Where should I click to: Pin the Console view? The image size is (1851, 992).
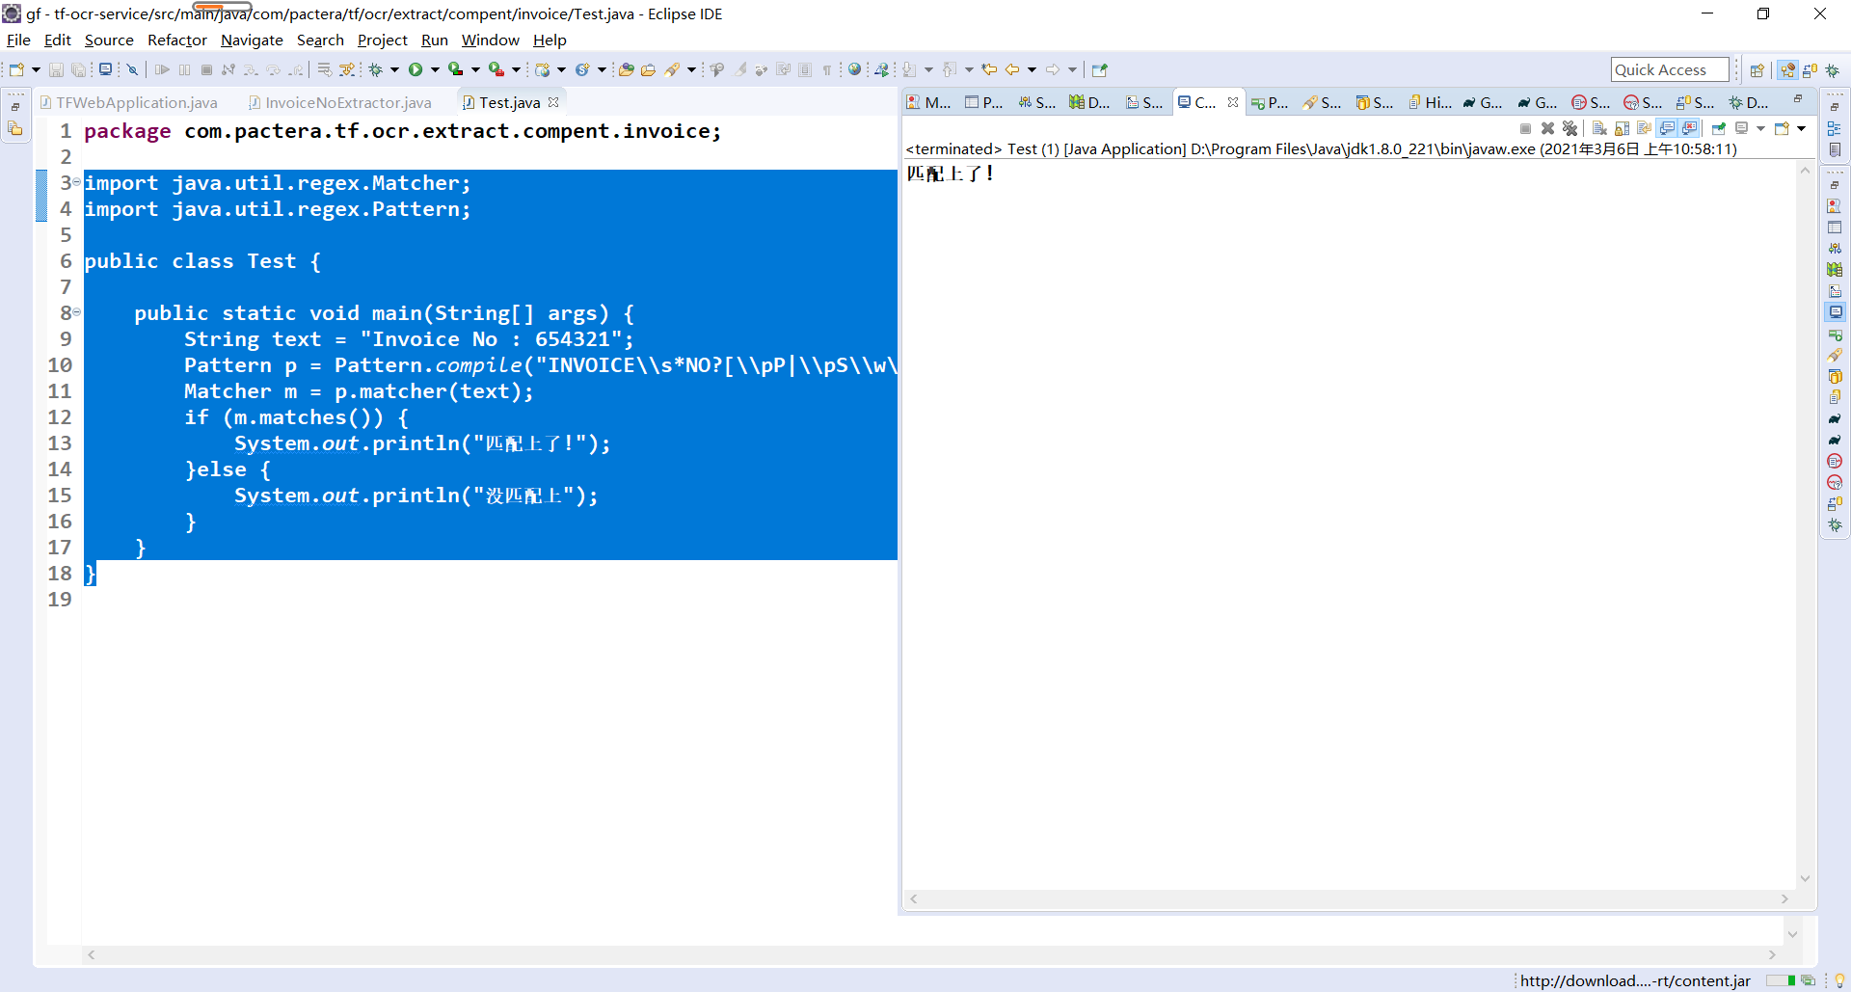pyautogui.click(x=1720, y=127)
